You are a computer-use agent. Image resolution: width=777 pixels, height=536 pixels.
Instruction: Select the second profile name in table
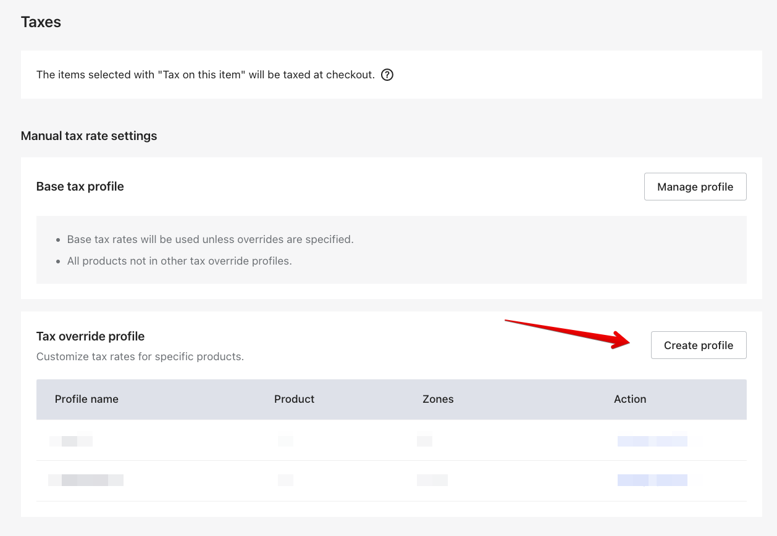tap(86, 480)
